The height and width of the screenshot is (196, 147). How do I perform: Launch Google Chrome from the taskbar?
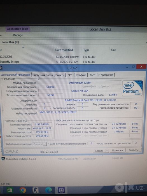[x=23, y=190]
